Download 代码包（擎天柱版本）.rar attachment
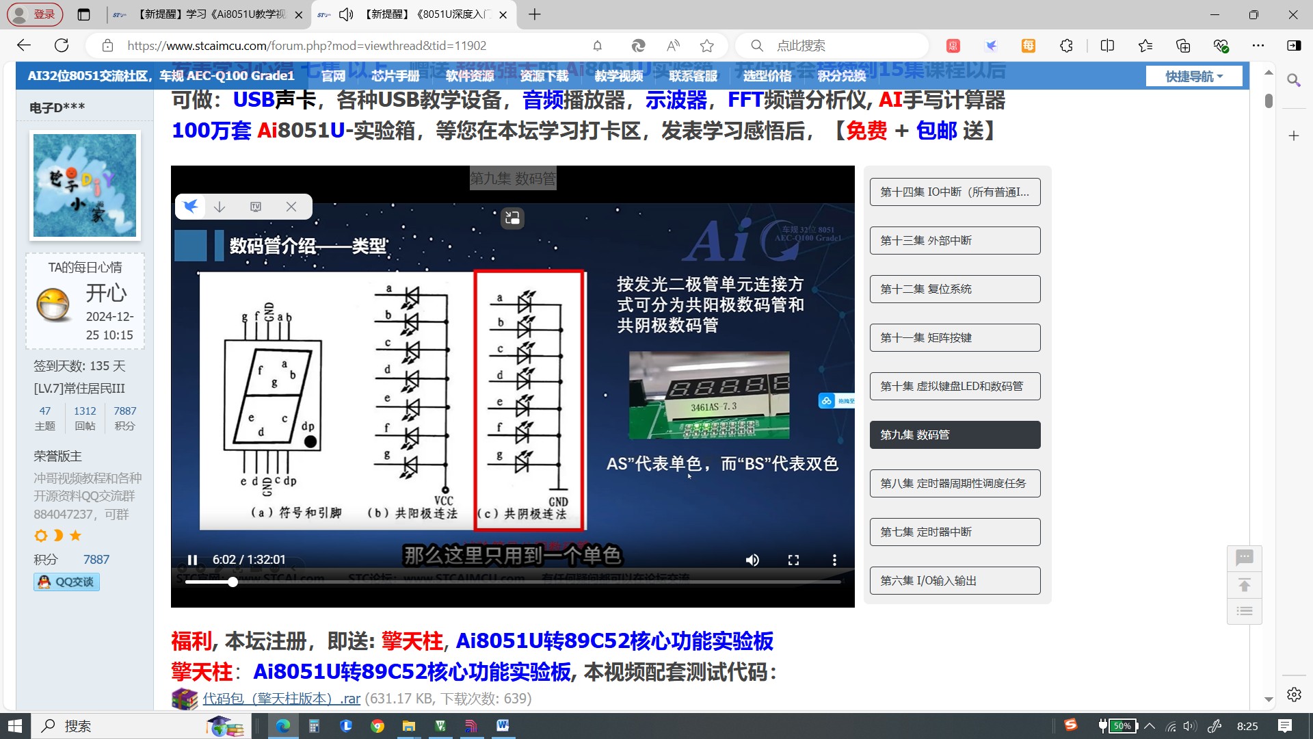 [x=281, y=699]
